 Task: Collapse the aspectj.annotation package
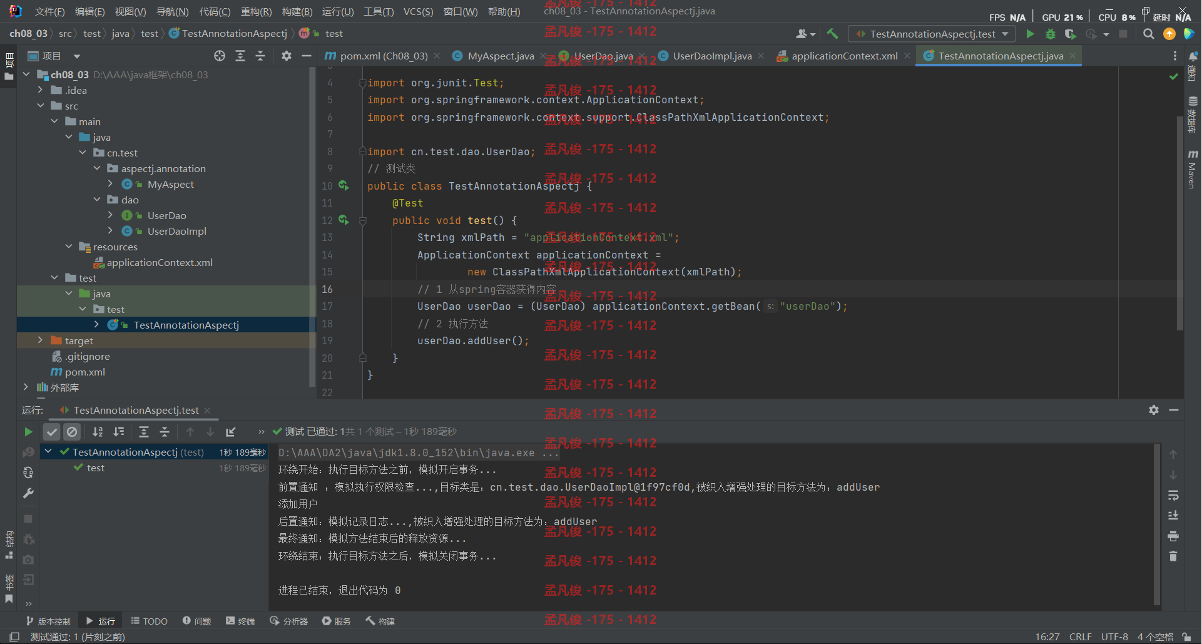(97, 168)
